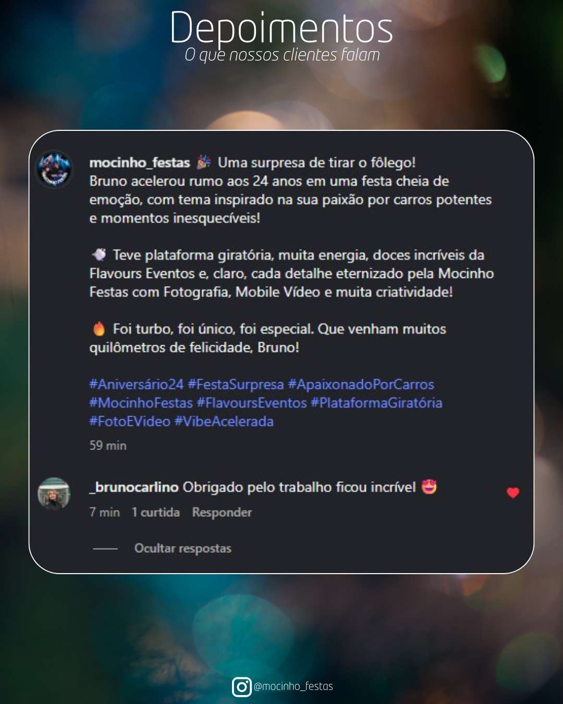This screenshot has width=563, height=704.
Task: Open mocinho_festas profile picture avatar
Action: coord(54,169)
